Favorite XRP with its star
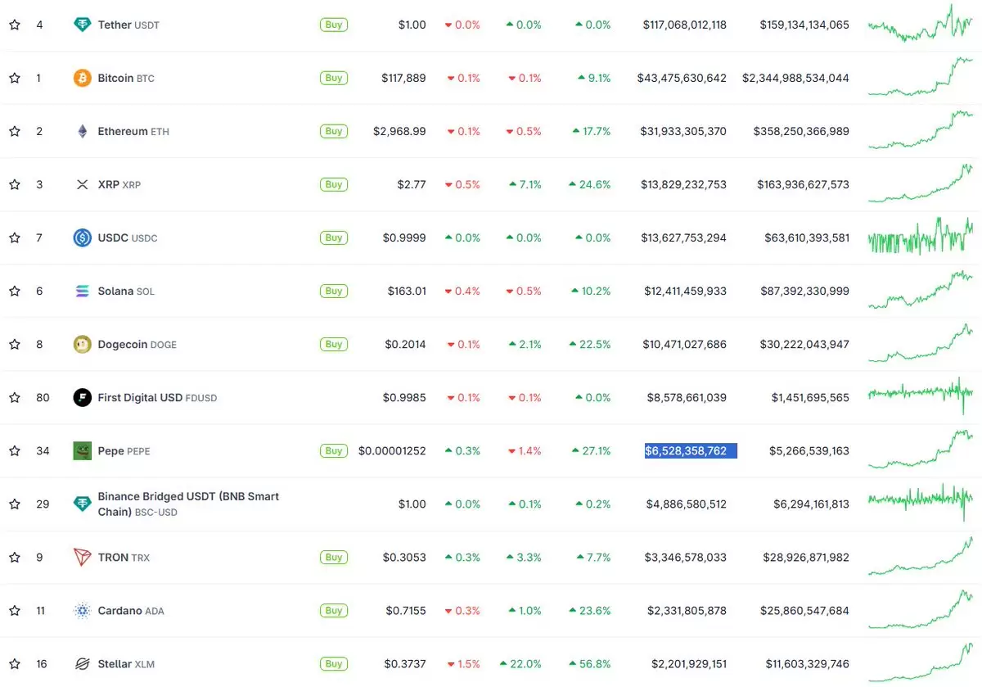982x687 pixels. point(15,184)
